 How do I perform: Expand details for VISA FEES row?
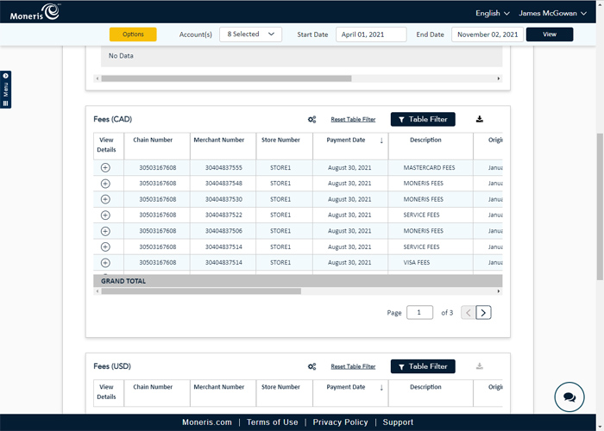(105, 262)
